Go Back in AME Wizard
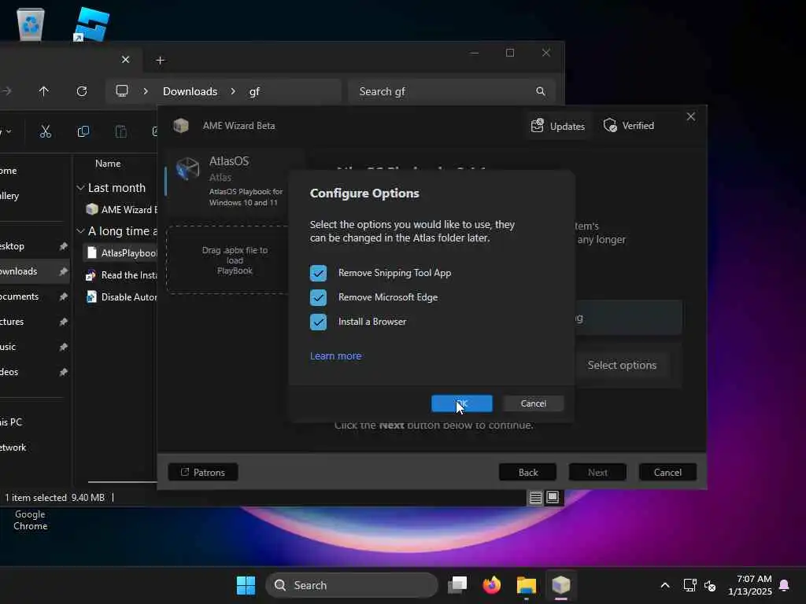 point(528,472)
